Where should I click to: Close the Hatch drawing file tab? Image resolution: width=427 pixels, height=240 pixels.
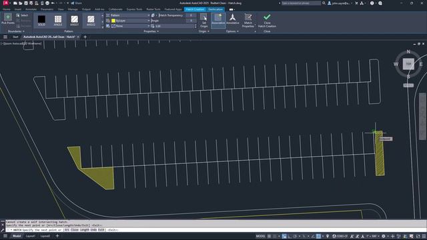coord(78,37)
